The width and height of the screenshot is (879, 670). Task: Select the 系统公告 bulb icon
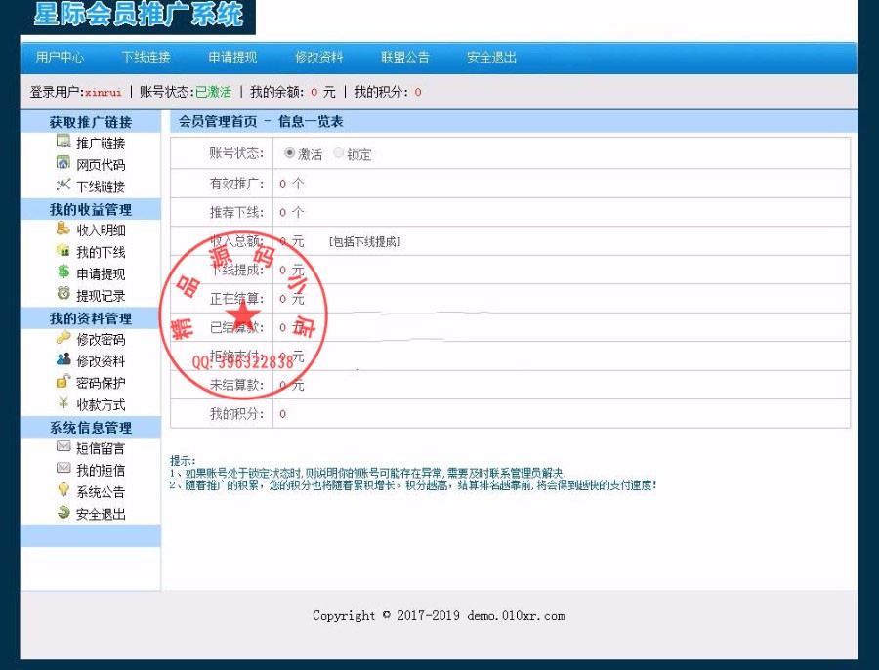pyautogui.click(x=63, y=491)
